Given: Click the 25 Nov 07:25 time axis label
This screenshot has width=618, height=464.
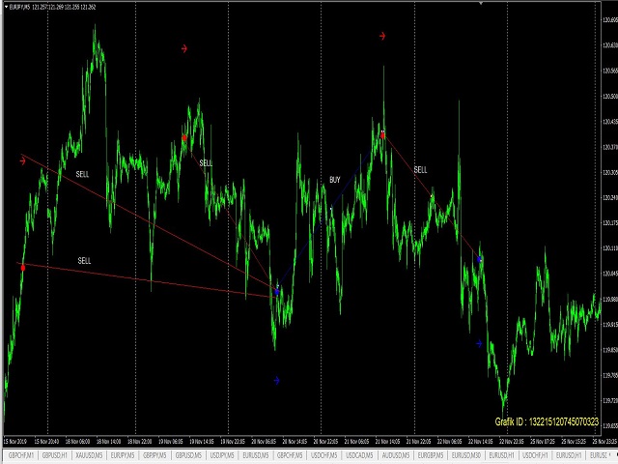Looking at the screenshot, I should (x=542, y=442).
